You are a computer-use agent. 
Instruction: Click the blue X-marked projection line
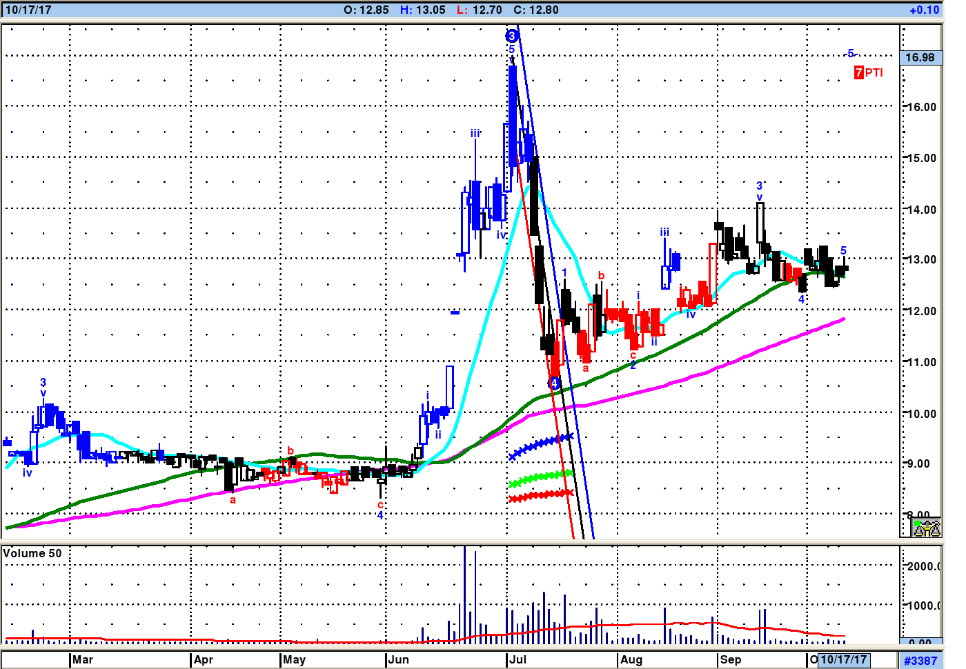coord(541,445)
